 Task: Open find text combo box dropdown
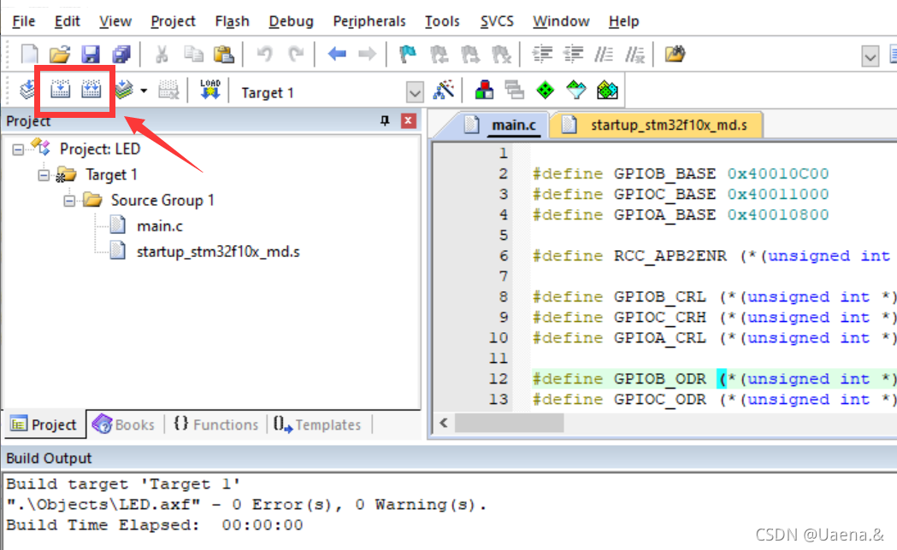click(x=870, y=56)
